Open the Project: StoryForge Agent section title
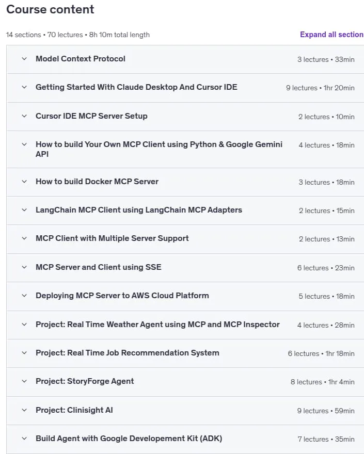 (x=85, y=381)
